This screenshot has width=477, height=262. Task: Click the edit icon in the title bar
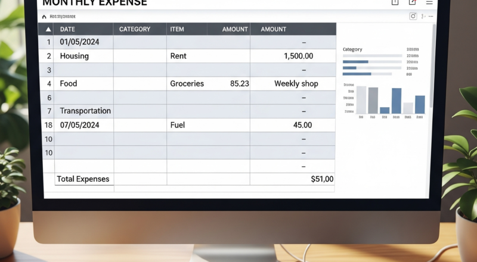[412, 2]
